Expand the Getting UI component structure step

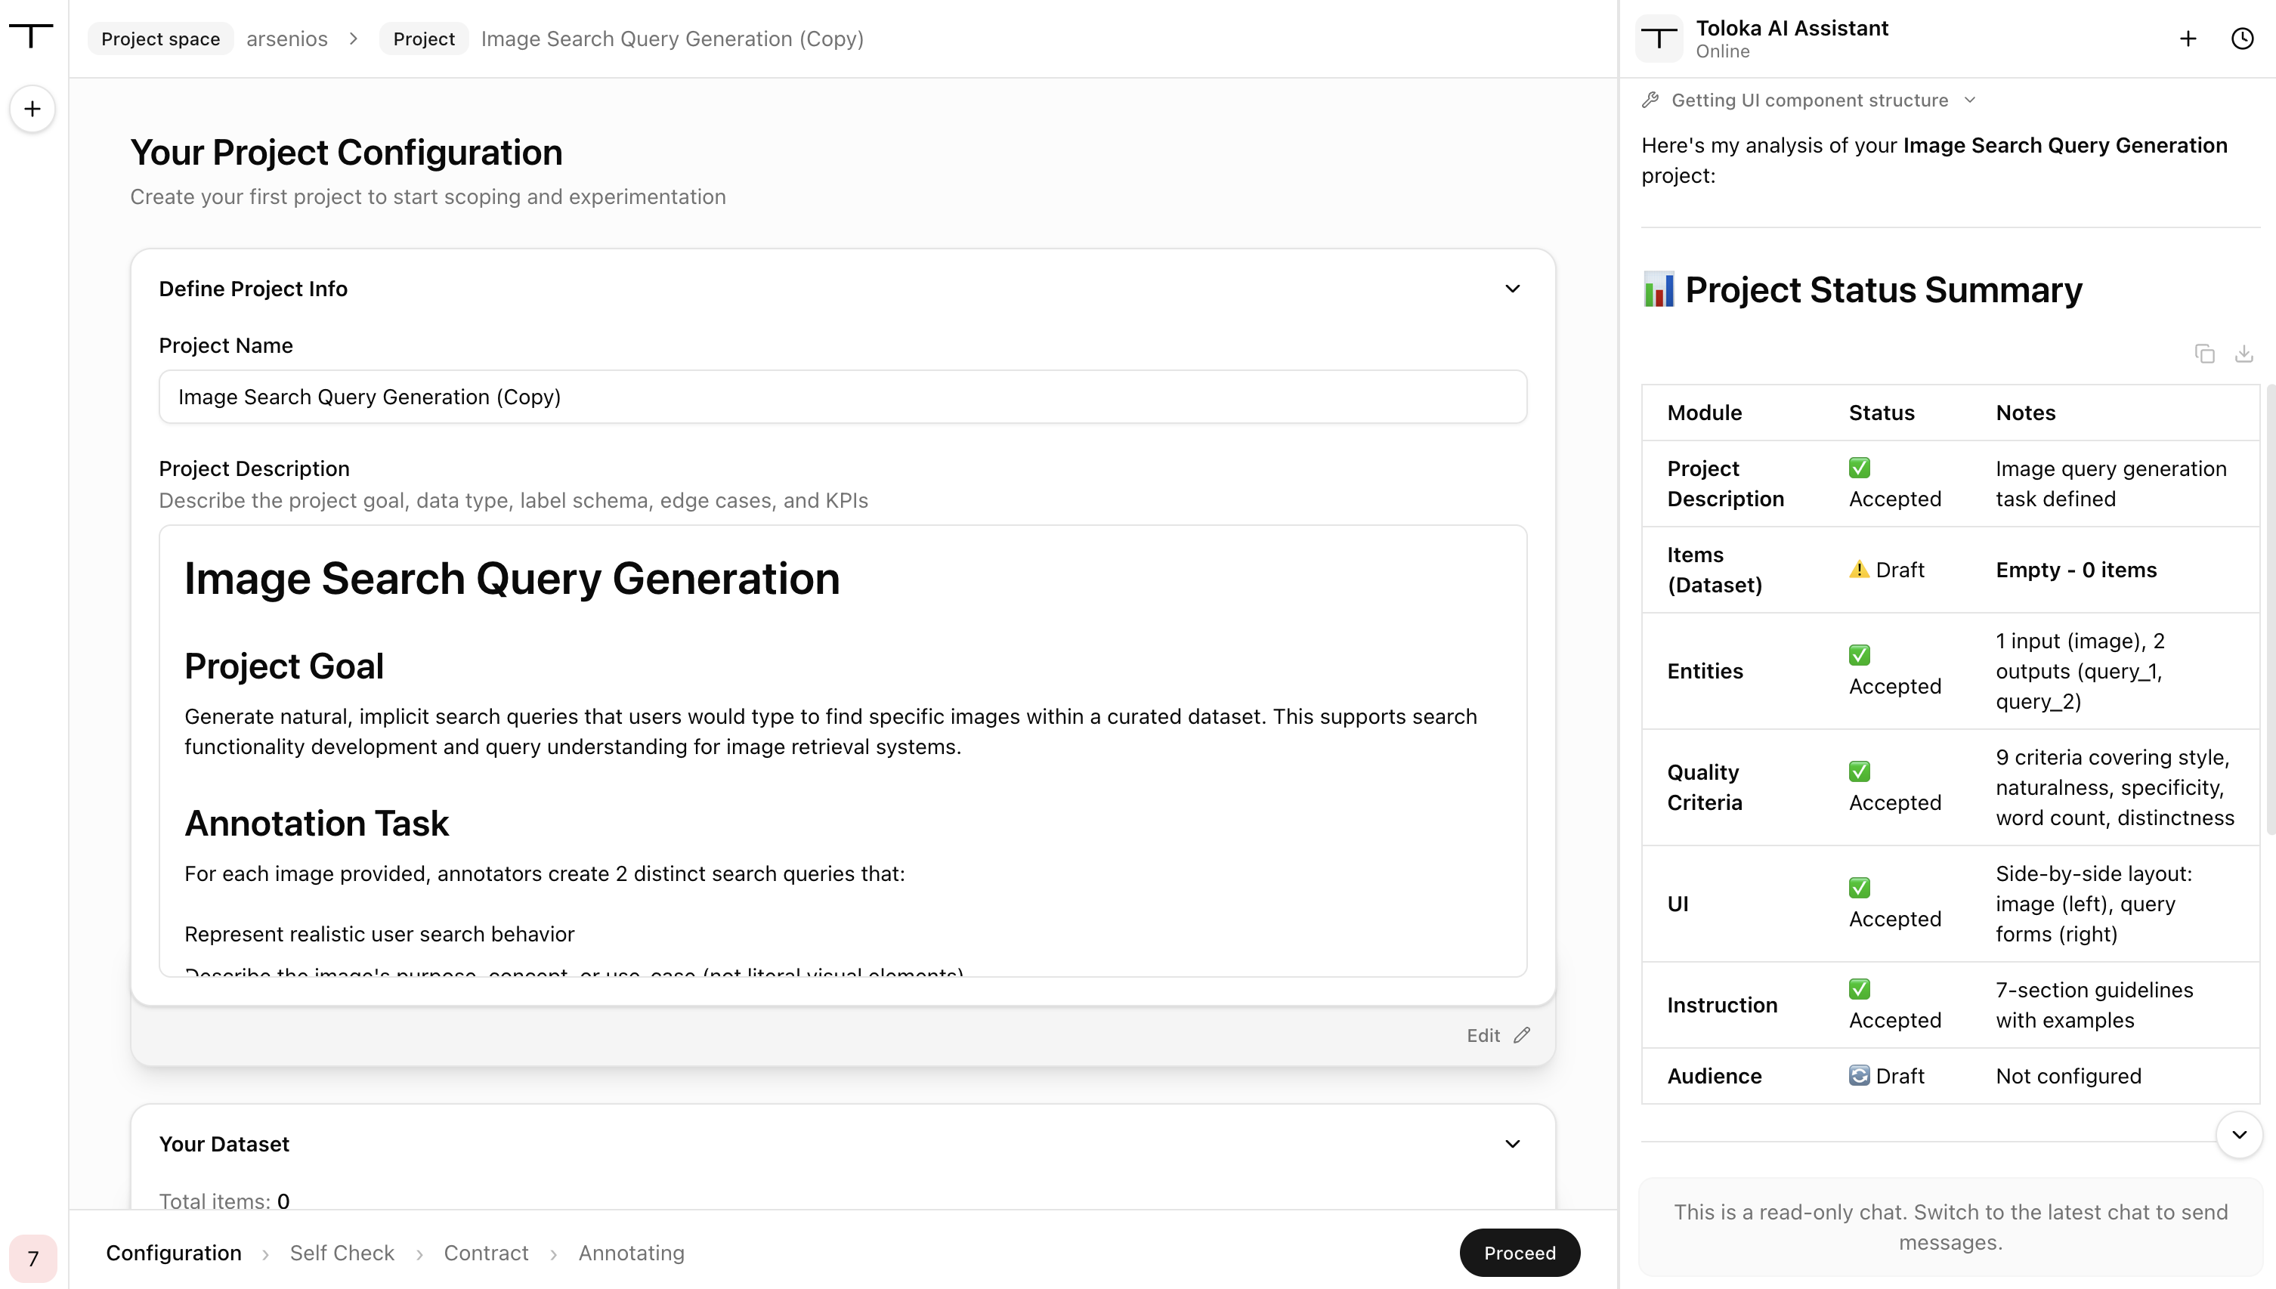pos(1810,100)
